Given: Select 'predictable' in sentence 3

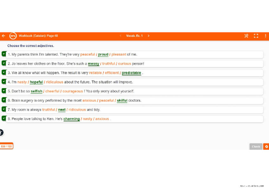Looking at the screenshot, I should click(x=131, y=73).
